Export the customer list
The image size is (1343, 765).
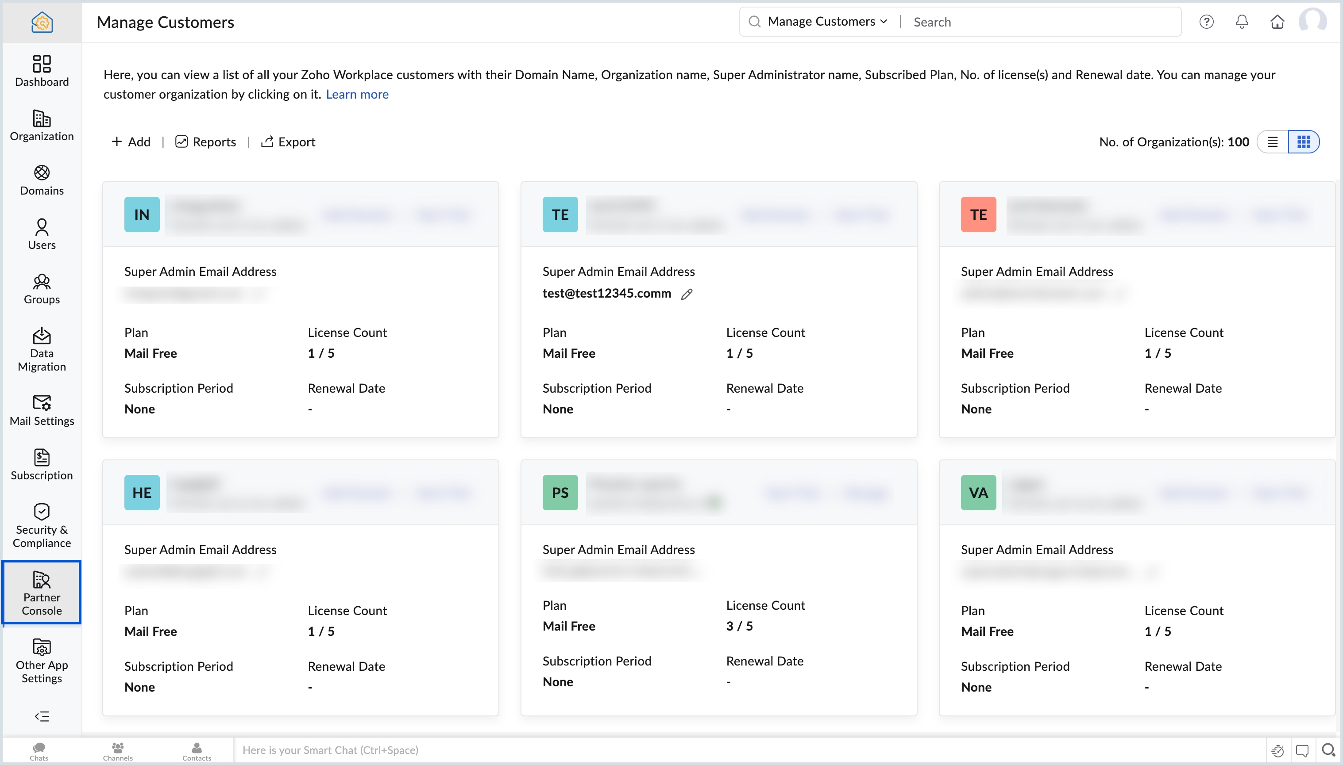click(x=288, y=142)
